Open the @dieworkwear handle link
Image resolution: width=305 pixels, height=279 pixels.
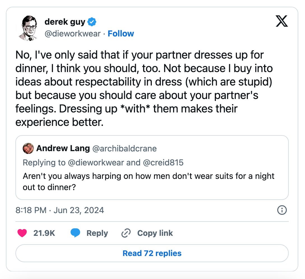point(73,33)
